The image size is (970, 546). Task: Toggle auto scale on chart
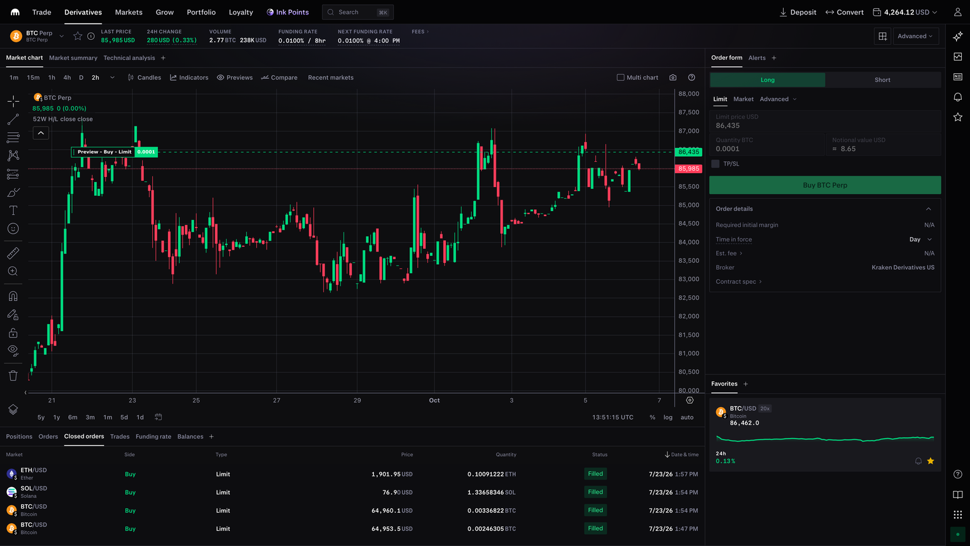coord(687,417)
